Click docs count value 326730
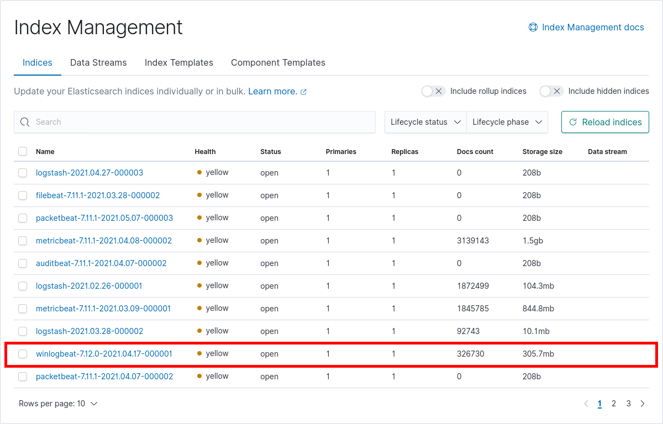Screen dimensions: 663x424 click(471, 354)
